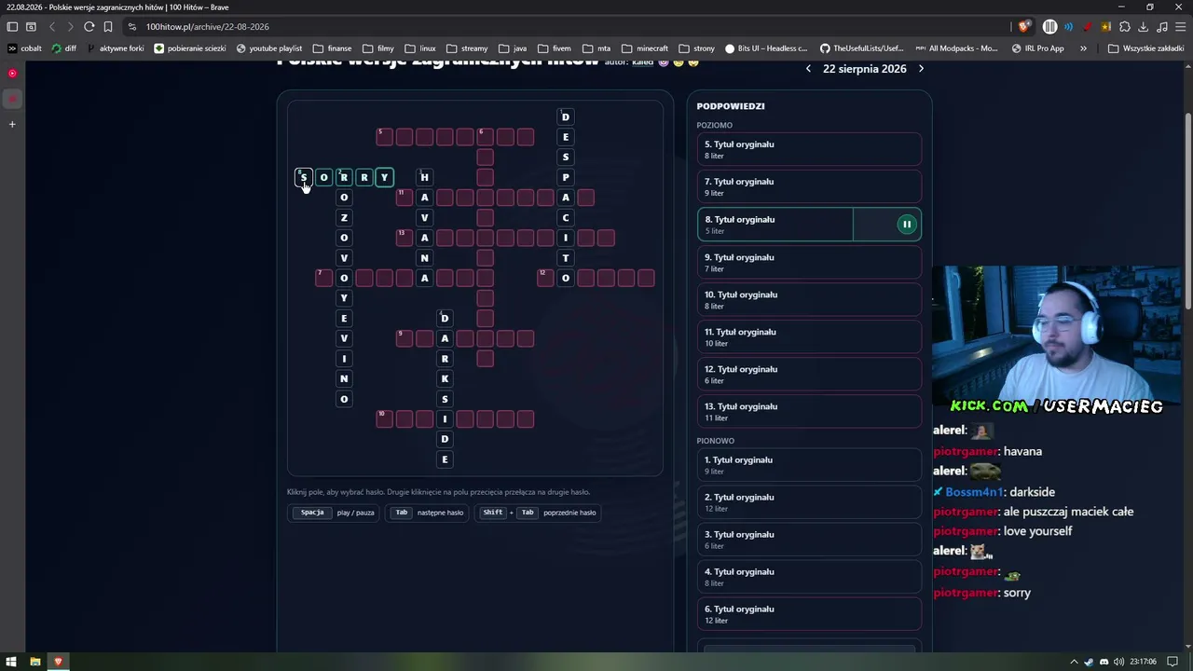Click the address bar URL 100hitow.pl
Image resolution: width=1193 pixels, height=671 pixels.
coord(207,26)
